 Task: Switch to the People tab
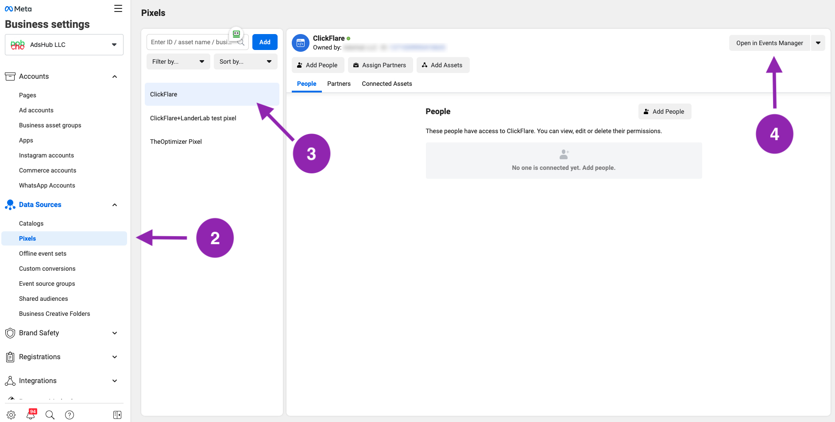tap(307, 84)
